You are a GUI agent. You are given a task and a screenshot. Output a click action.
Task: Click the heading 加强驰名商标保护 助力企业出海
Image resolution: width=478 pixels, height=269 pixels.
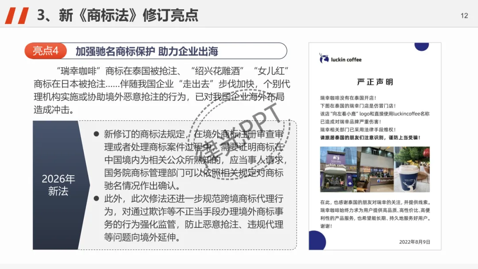click(x=146, y=51)
